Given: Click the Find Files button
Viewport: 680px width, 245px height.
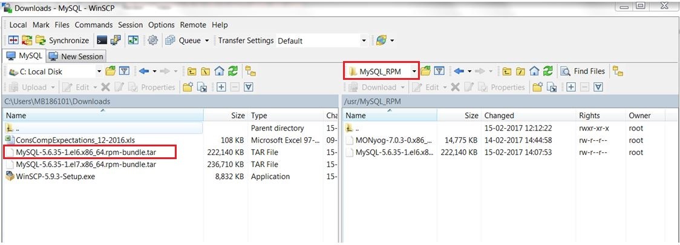Looking at the screenshot, I should (583, 71).
